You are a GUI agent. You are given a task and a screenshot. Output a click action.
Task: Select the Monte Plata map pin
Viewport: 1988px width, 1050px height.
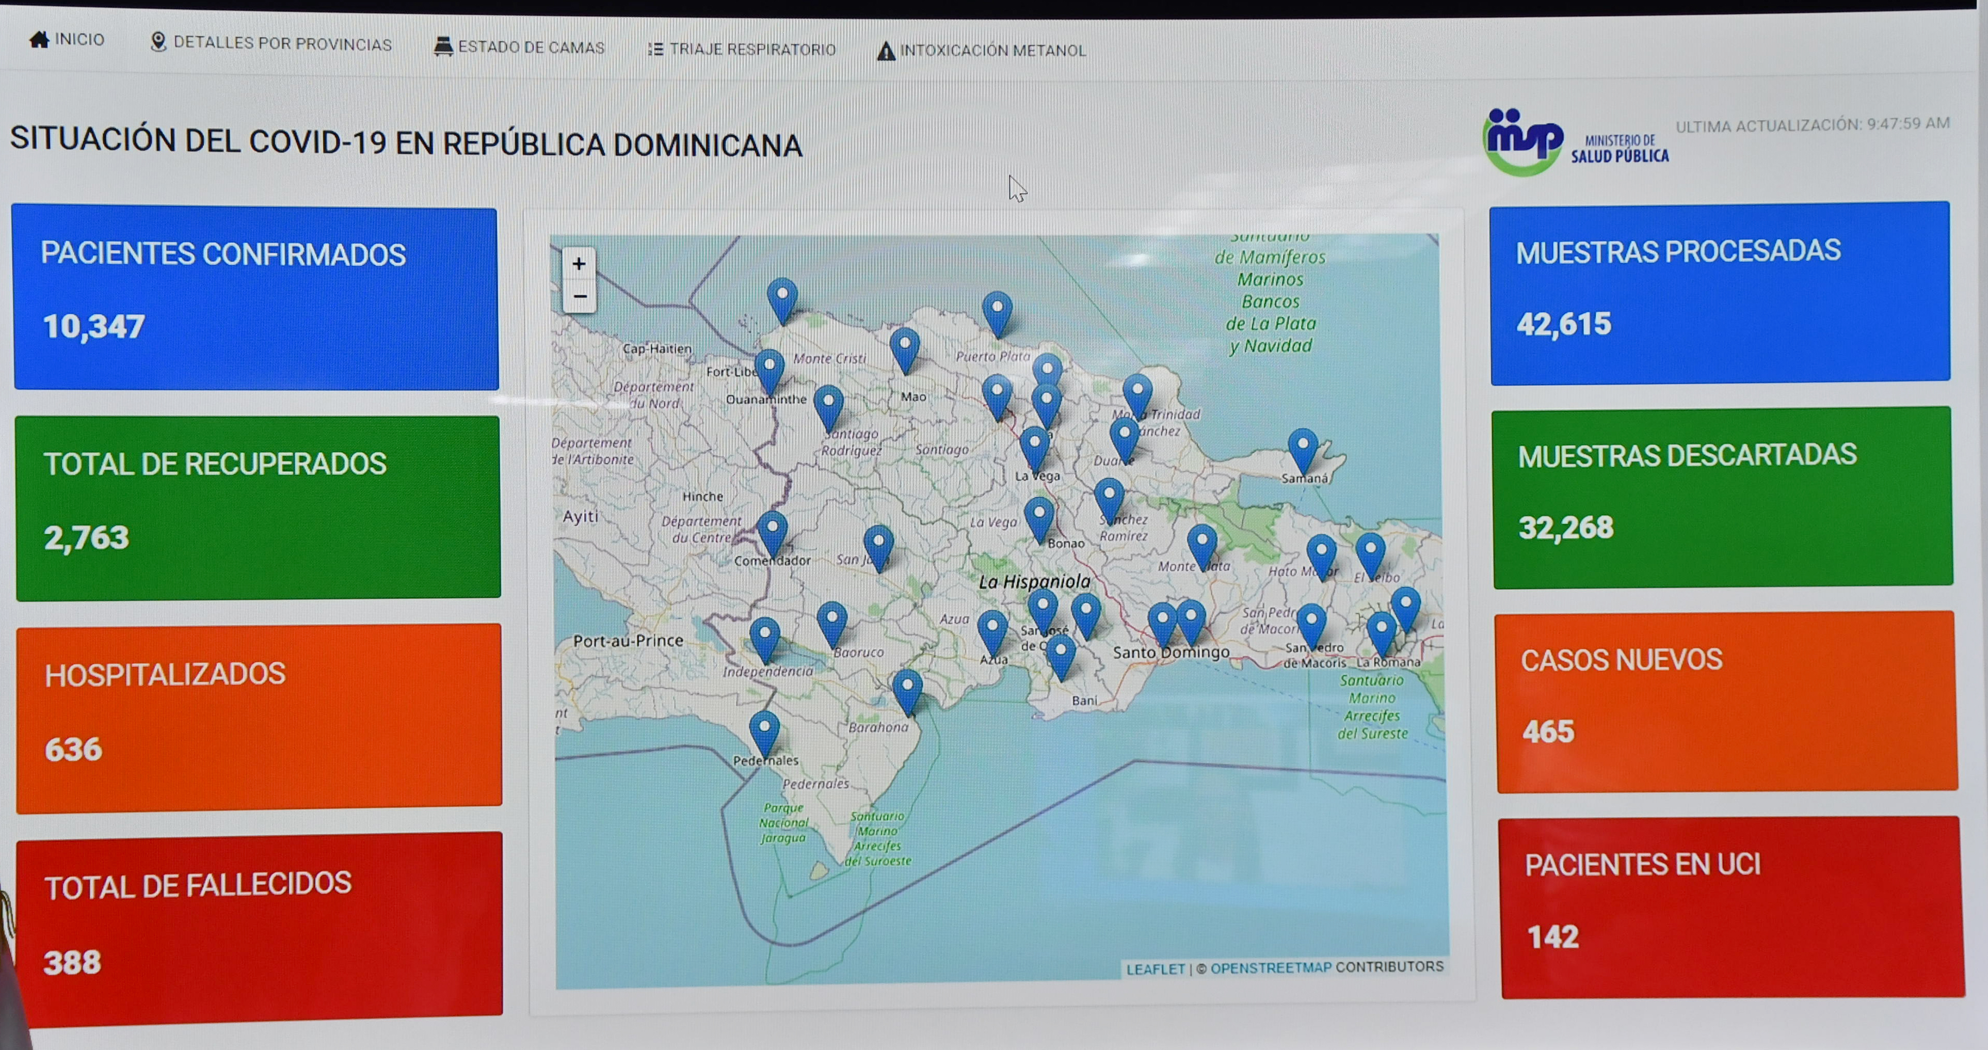pyautogui.click(x=1201, y=546)
